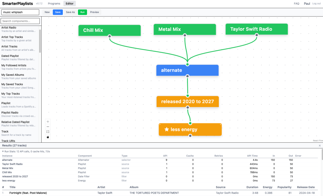Switch to the Programs tab
The height and width of the screenshot is (196, 323).
(x=54, y=3)
